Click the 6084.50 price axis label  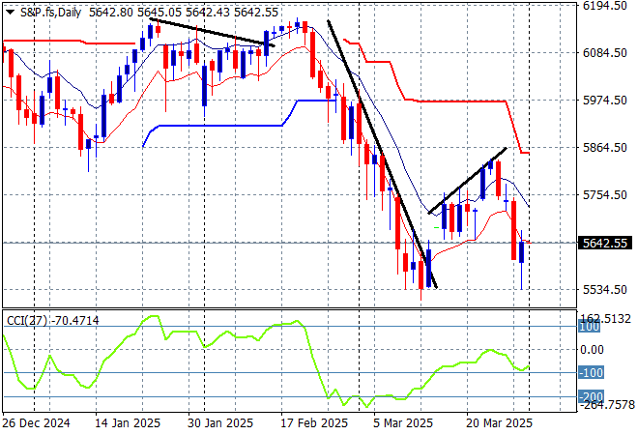pyautogui.click(x=604, y=53)
